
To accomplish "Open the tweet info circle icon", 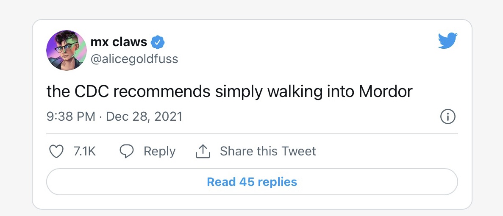I will (x=447, y=116).
